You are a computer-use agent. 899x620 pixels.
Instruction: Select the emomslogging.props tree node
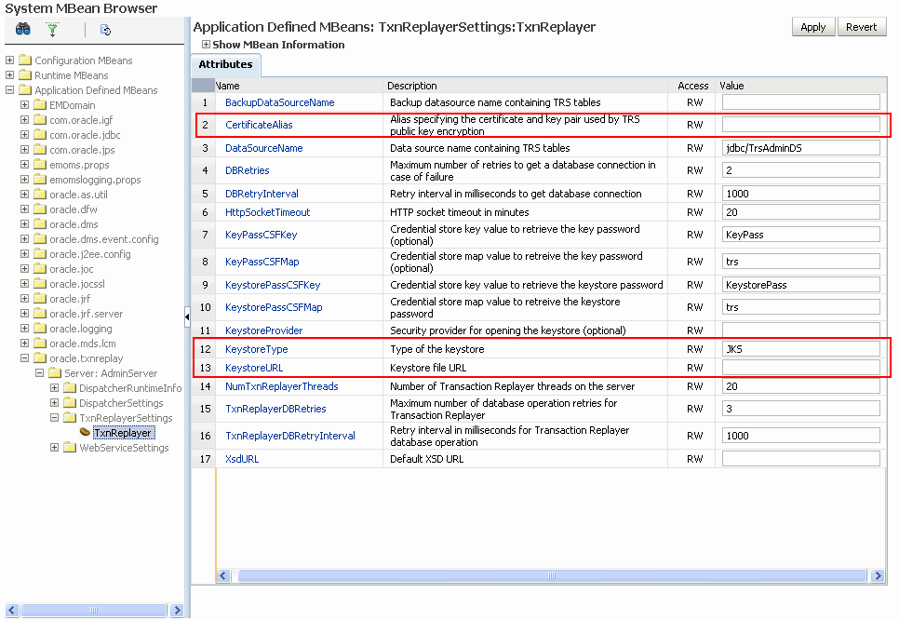click(x=95, y=179)
